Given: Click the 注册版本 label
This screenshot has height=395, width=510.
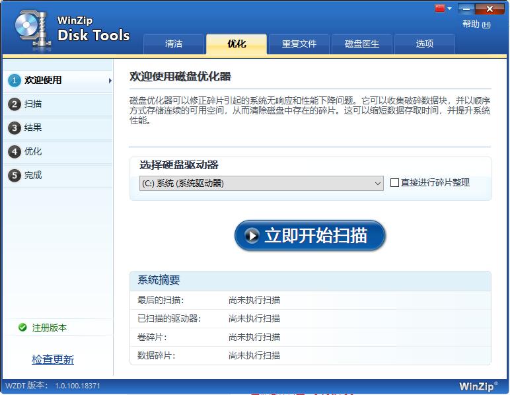Looking at the screenshot, I should pyautogui.click(x=50, y=328).
